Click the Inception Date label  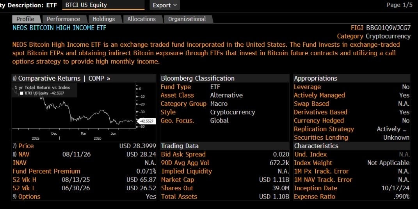(316, 188)
